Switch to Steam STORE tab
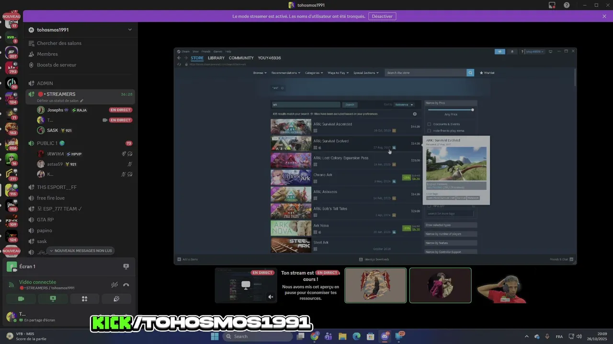Viewport: 613px width, 344px height. (x=197, y=58)
